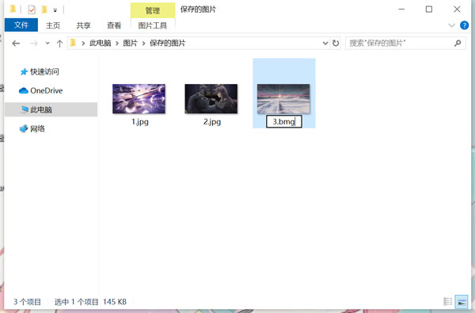Close the 保存的图片 window
This screenshot has width=475, height=313.
(x=457, y=10)
